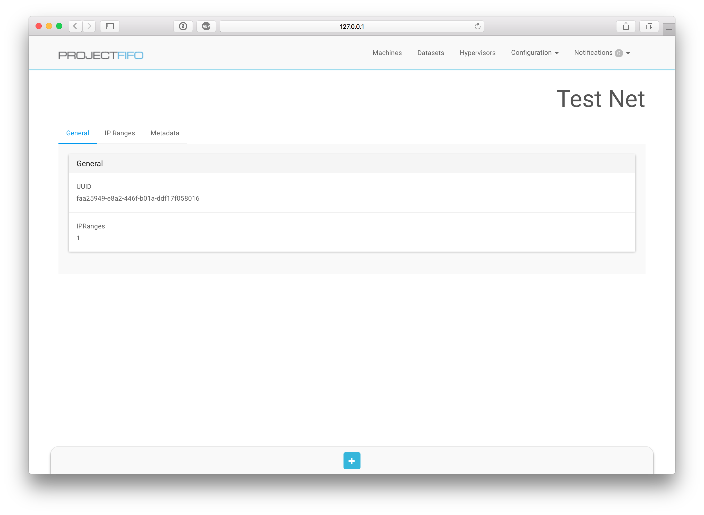Viewport: 704px width, 515px height.
Task: Switch to the IP Ranges tab
Action: click(119, 133)
